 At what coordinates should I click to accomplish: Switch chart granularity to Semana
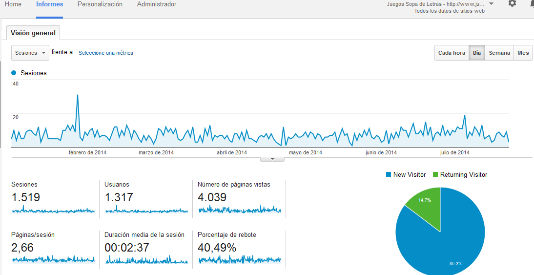(x=499, y=53)
